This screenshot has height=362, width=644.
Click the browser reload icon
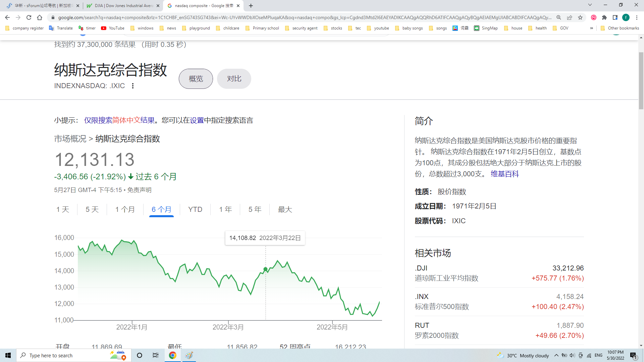click(x=29, y=17)
